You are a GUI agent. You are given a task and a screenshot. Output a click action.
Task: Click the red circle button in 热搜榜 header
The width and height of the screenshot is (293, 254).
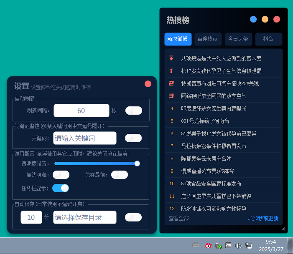(x=277, y=19)
